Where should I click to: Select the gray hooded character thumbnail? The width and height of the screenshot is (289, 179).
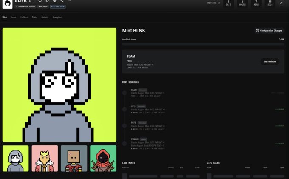click(x=16, y=159)
